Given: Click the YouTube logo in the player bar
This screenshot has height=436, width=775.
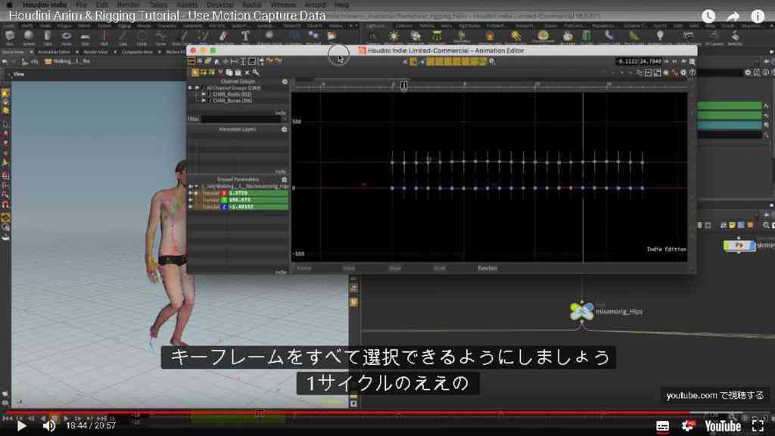Looking at the screenshot, I should point(723,426).
